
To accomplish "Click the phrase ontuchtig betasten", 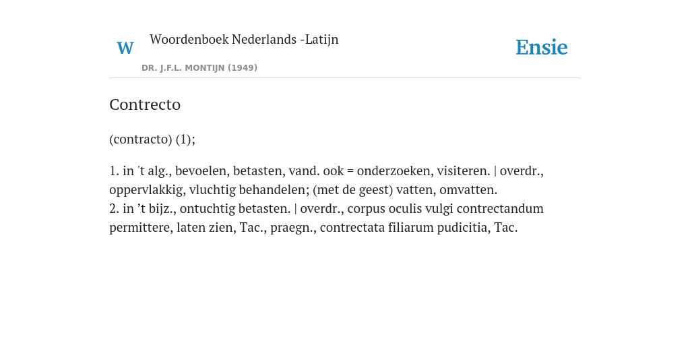I will [x=235, y=209].
